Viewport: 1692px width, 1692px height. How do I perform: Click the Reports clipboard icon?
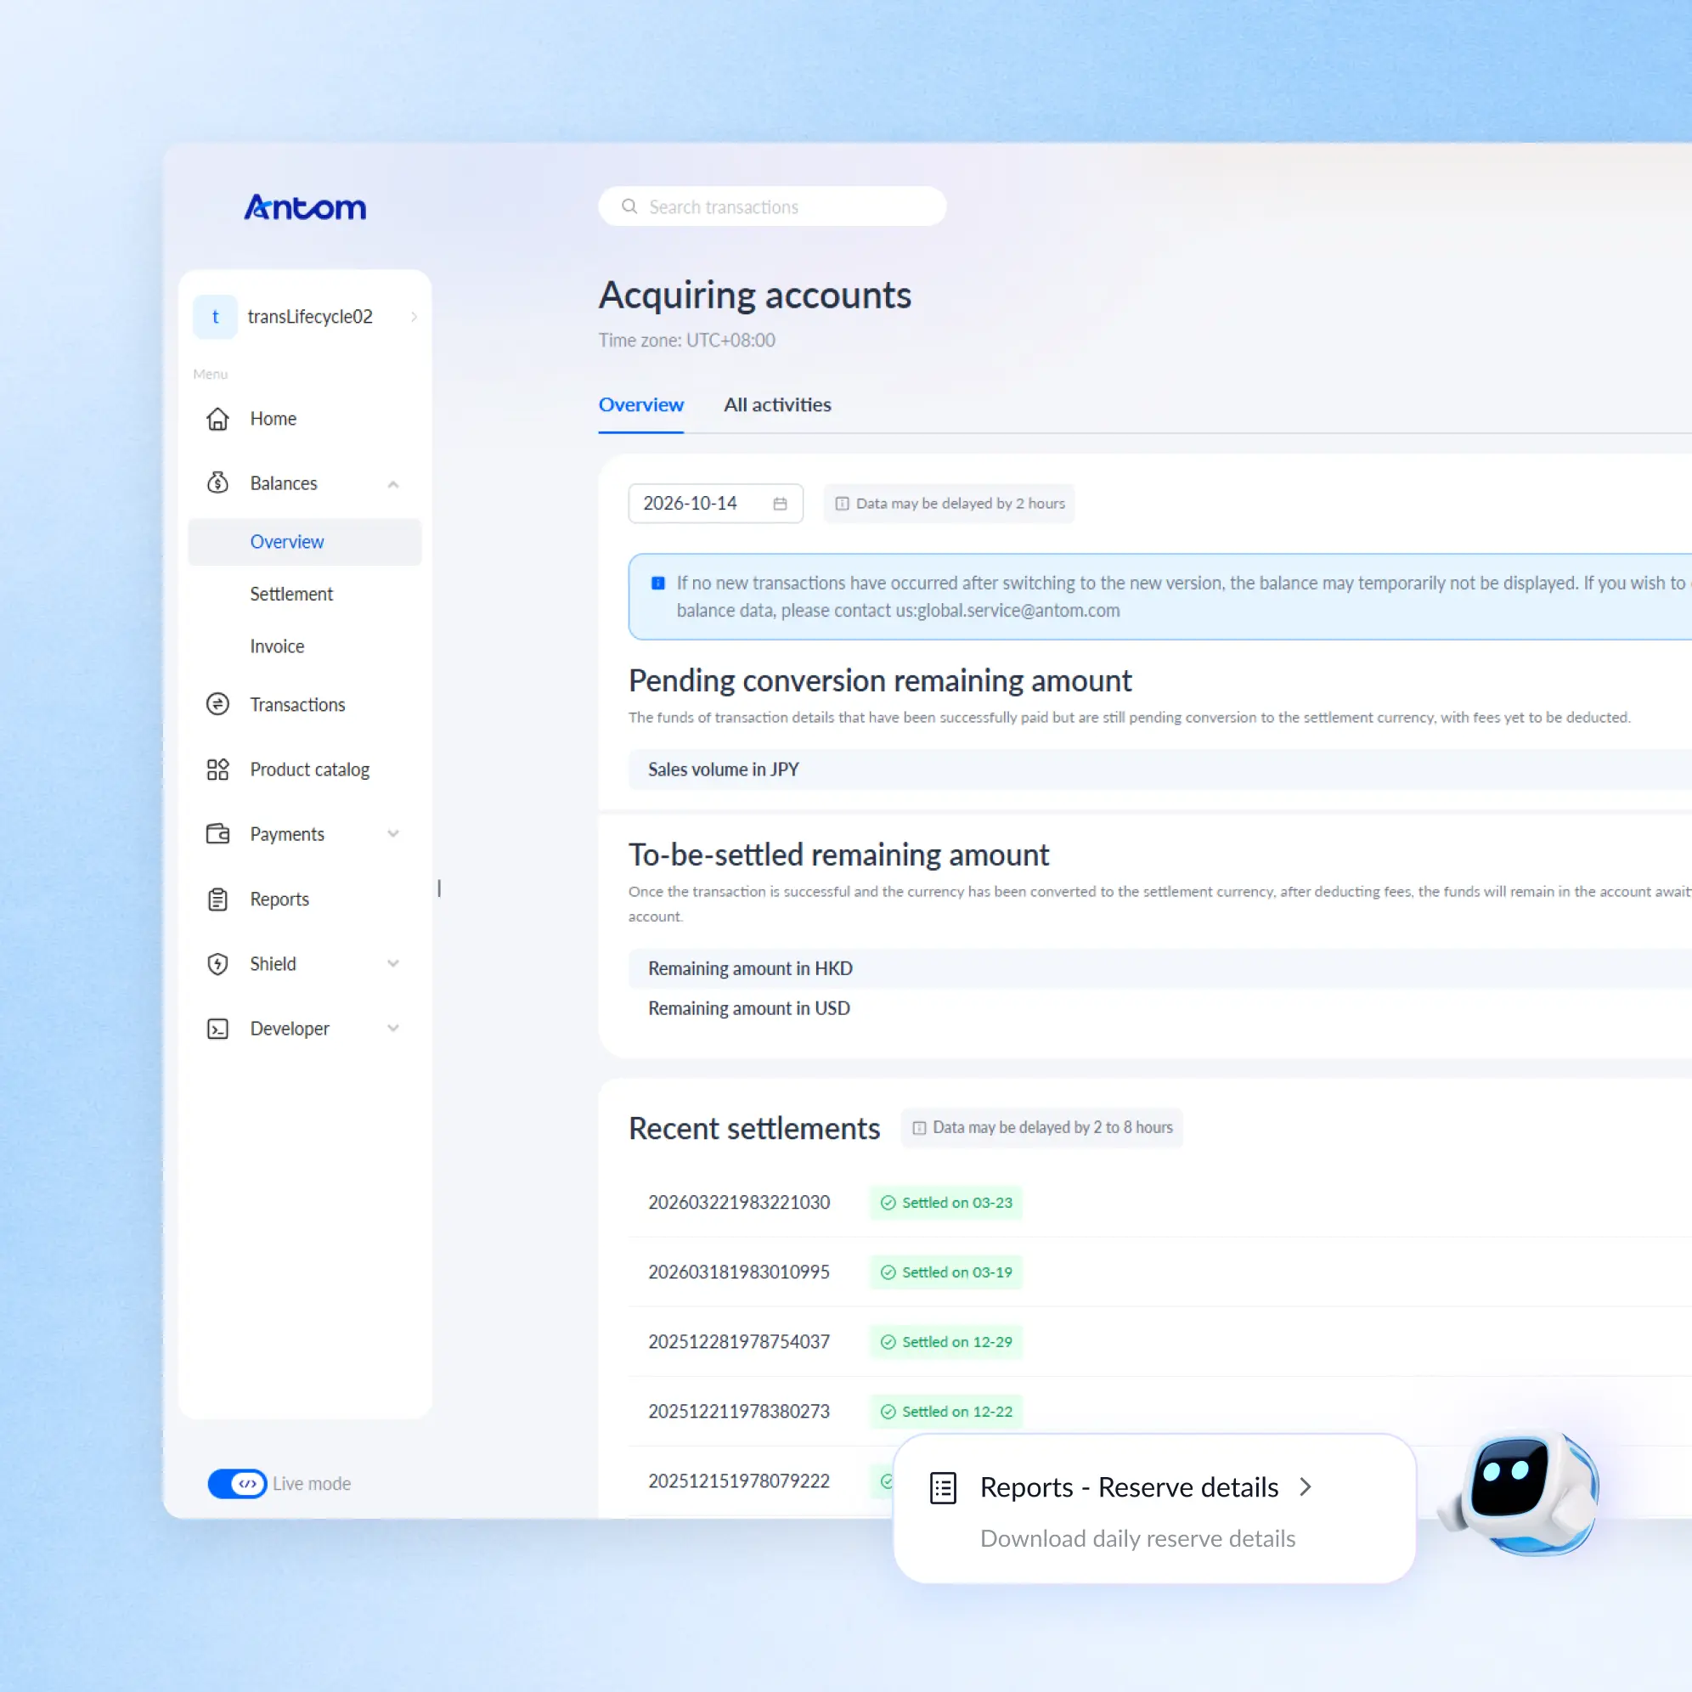tap(217, 899)
